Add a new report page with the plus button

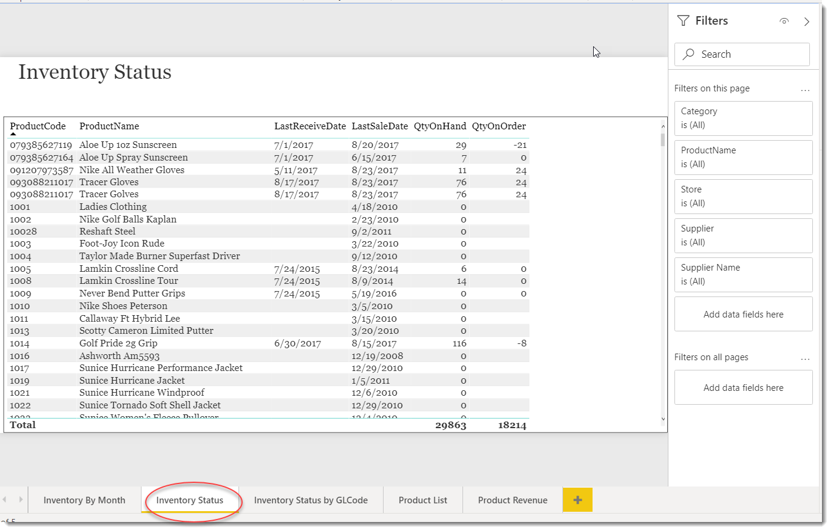pyautogui.click(x=577, y=500)
